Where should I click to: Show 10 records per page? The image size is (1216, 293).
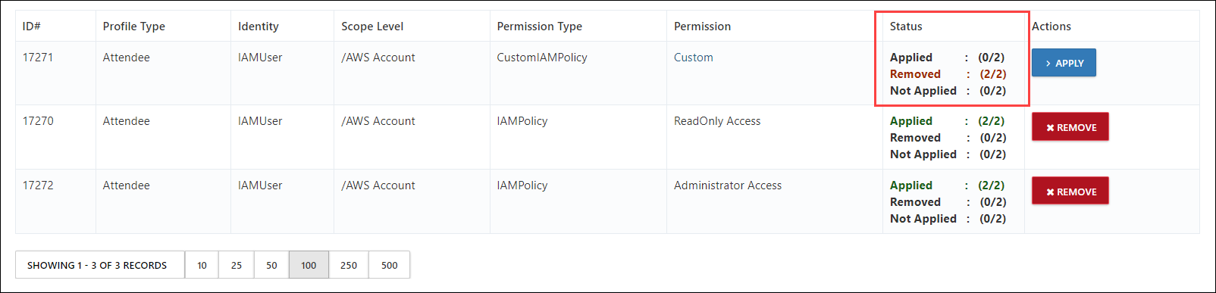pos(202,265)
